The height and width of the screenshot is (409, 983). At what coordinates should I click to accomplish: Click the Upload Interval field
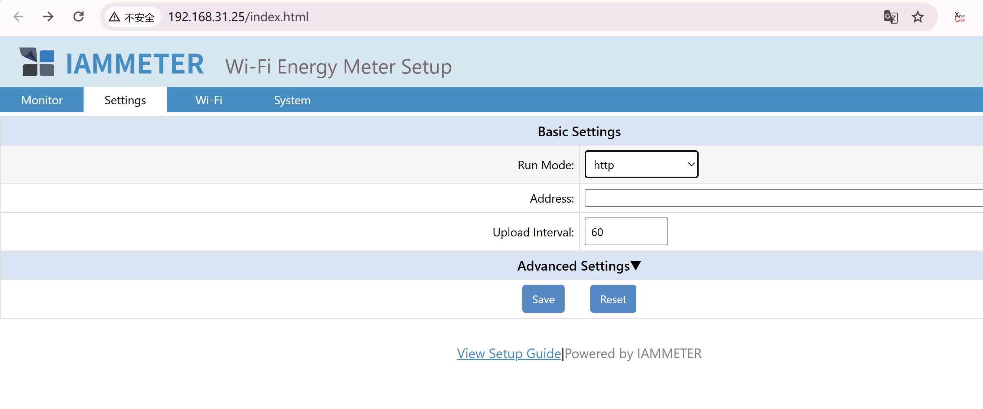pyautogui.click(x=626, y=232)
